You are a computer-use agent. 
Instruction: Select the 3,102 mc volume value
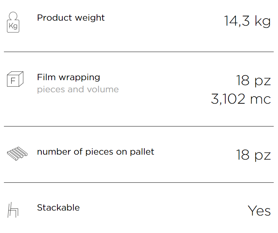point(241,99)
